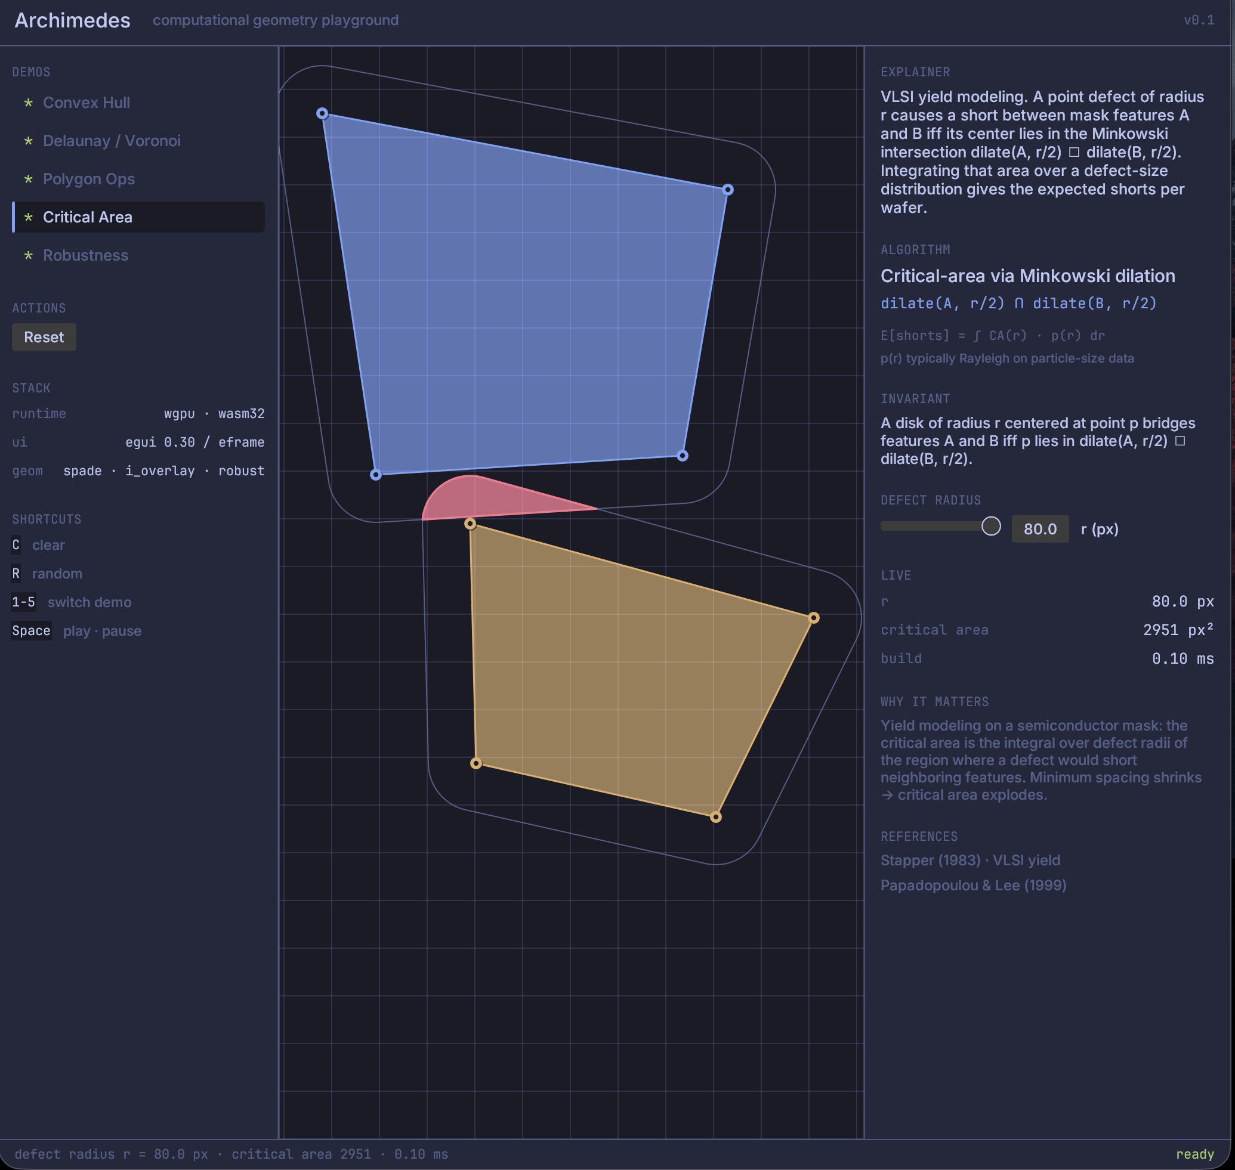This screenshot has height=1170, width=1235.
Task: Click the 1-5 switch demo shortcut key
Action: [x=24, y=602]
